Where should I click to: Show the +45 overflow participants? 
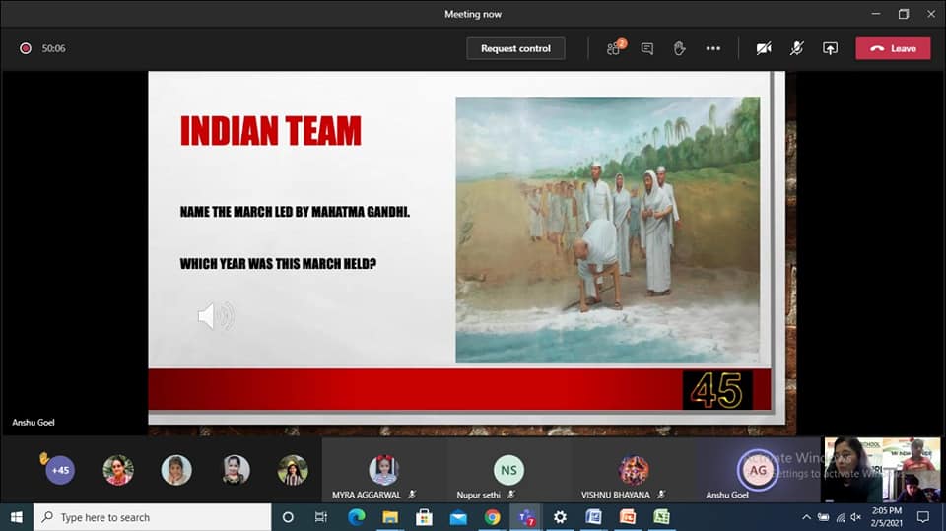pos(60,470)
